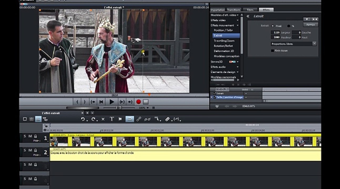This screenshot has height=189, width=340.
Task: Select the highlighted Timeline mode view
Action: (x=38, y=119)
